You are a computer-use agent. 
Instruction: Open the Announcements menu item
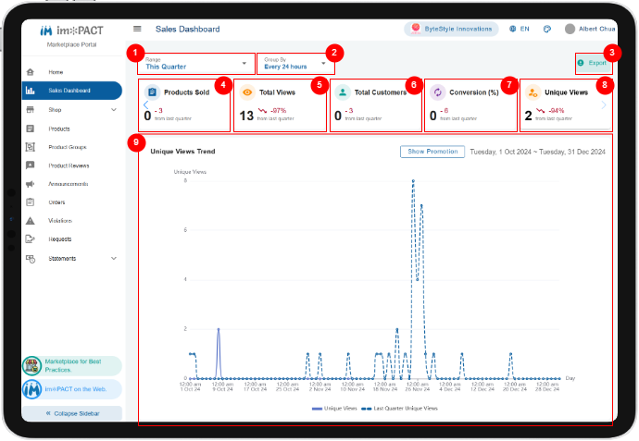[71, 184]
